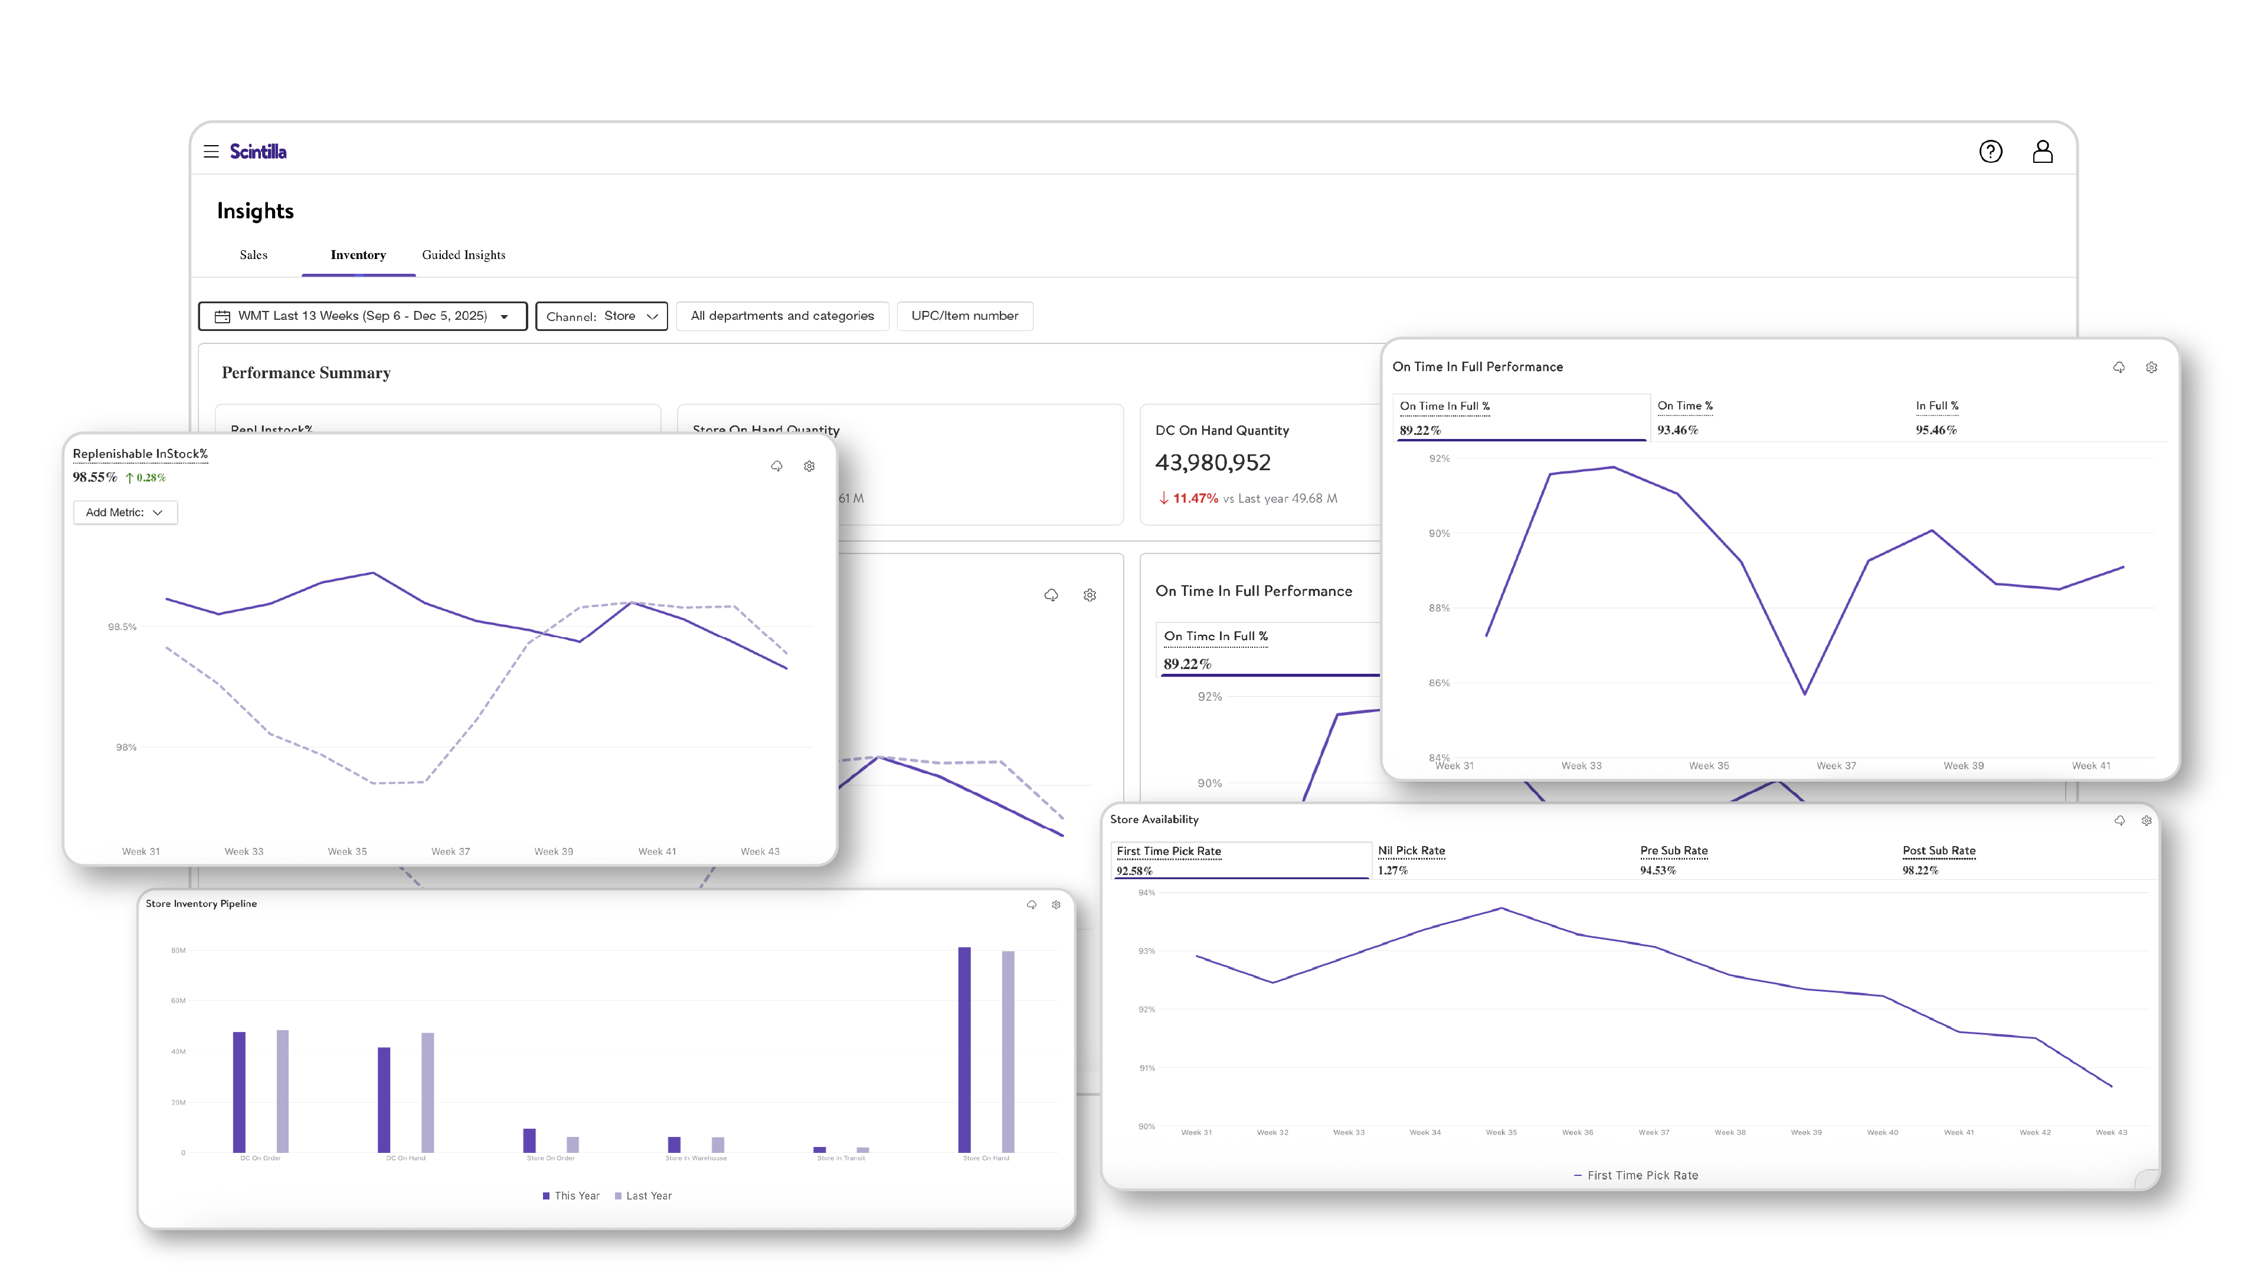The width and height of the screenshot is (2267, 1275).
Task: Expand the WMT Last 13 Weeks date dropdown
Action: [x=362, y=316]
